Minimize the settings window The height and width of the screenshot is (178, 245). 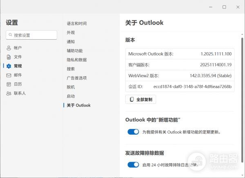(211, 7)
